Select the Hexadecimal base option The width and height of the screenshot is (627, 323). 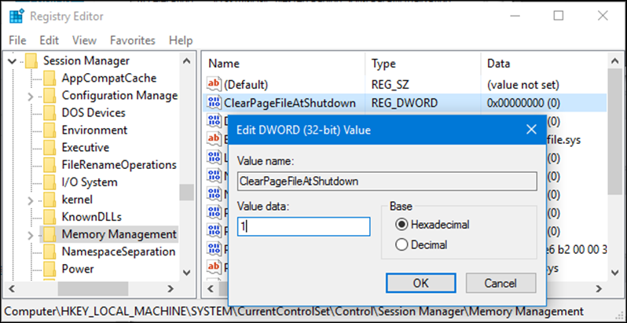tap(432, 225)
